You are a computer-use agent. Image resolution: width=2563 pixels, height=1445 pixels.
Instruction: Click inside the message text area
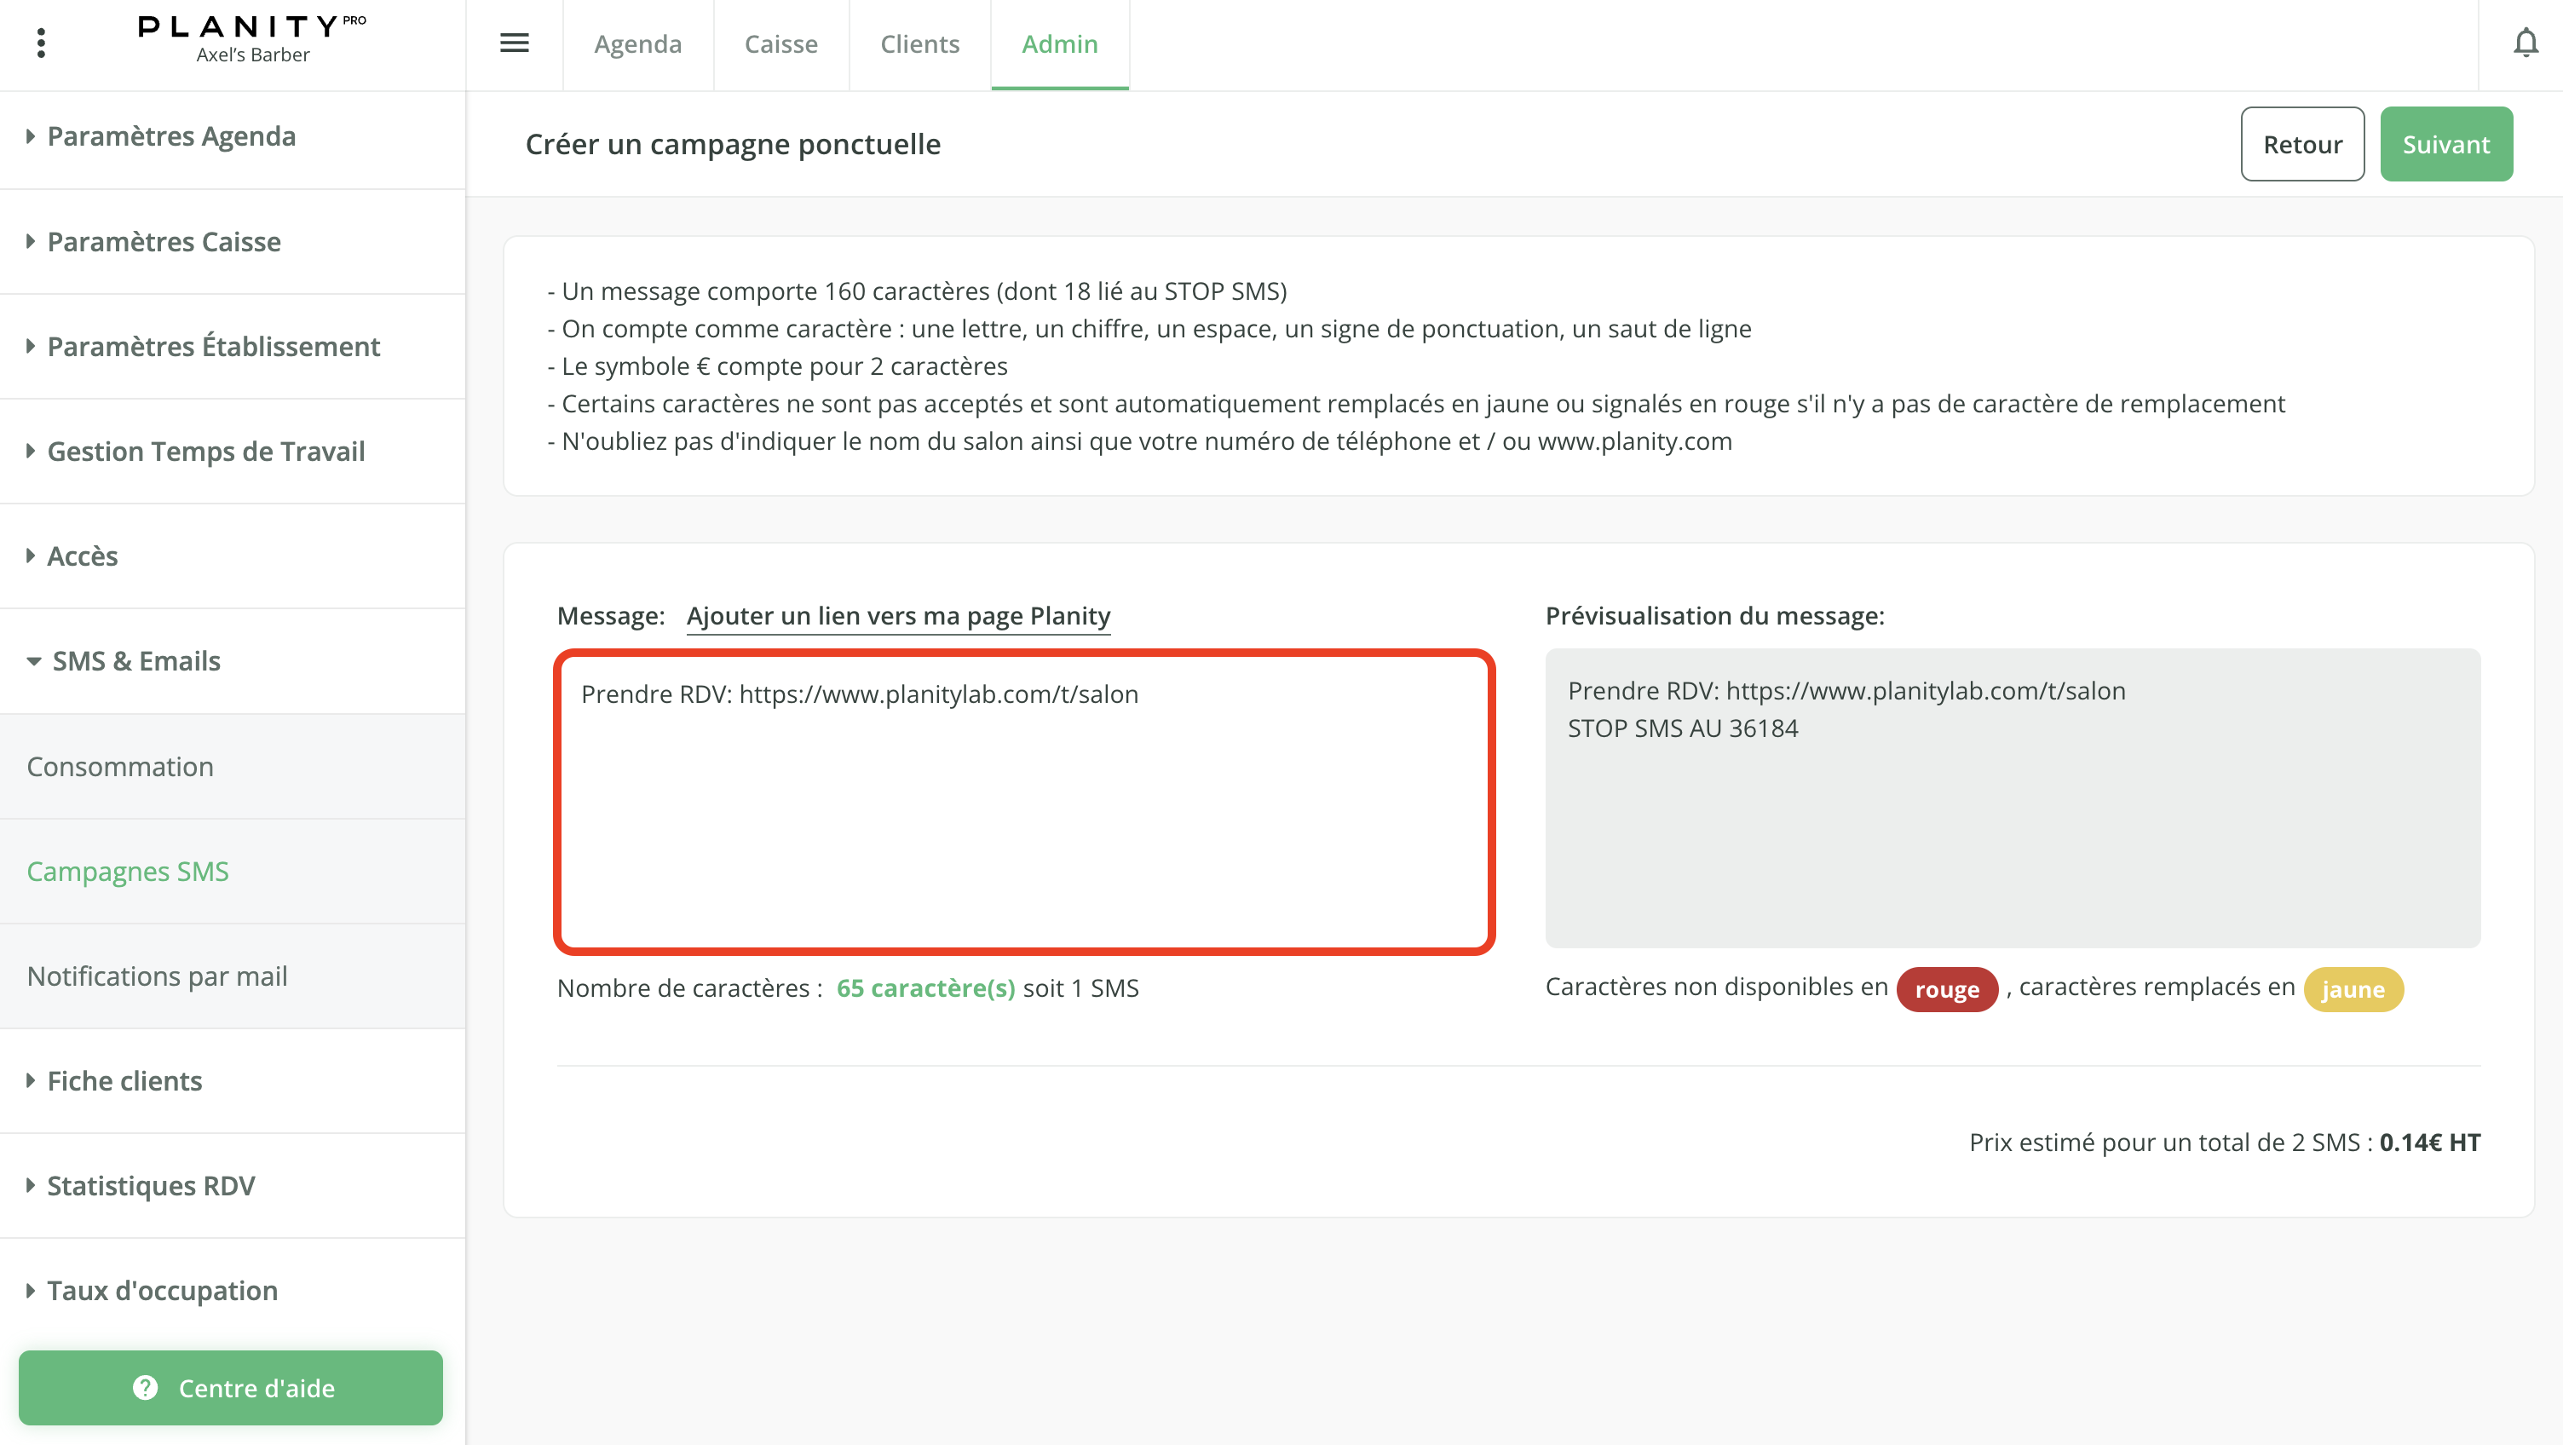[1022, 801]
